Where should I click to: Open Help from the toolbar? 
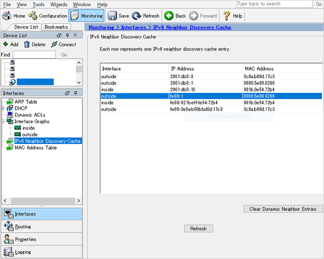tap(233, 16)
